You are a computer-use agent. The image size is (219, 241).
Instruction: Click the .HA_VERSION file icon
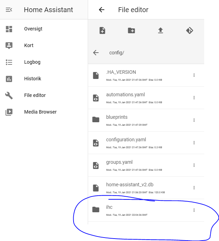click(96, 75)
